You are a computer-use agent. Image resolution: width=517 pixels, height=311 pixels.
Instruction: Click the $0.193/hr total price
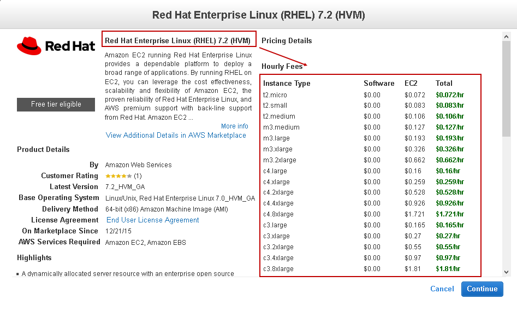[450, 138]
